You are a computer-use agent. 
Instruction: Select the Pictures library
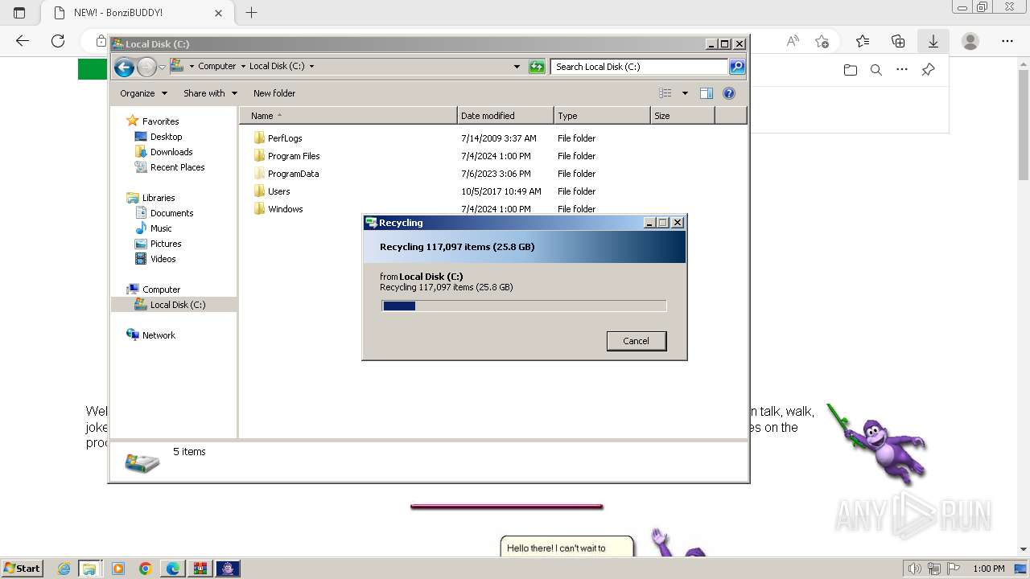[166, 244]
